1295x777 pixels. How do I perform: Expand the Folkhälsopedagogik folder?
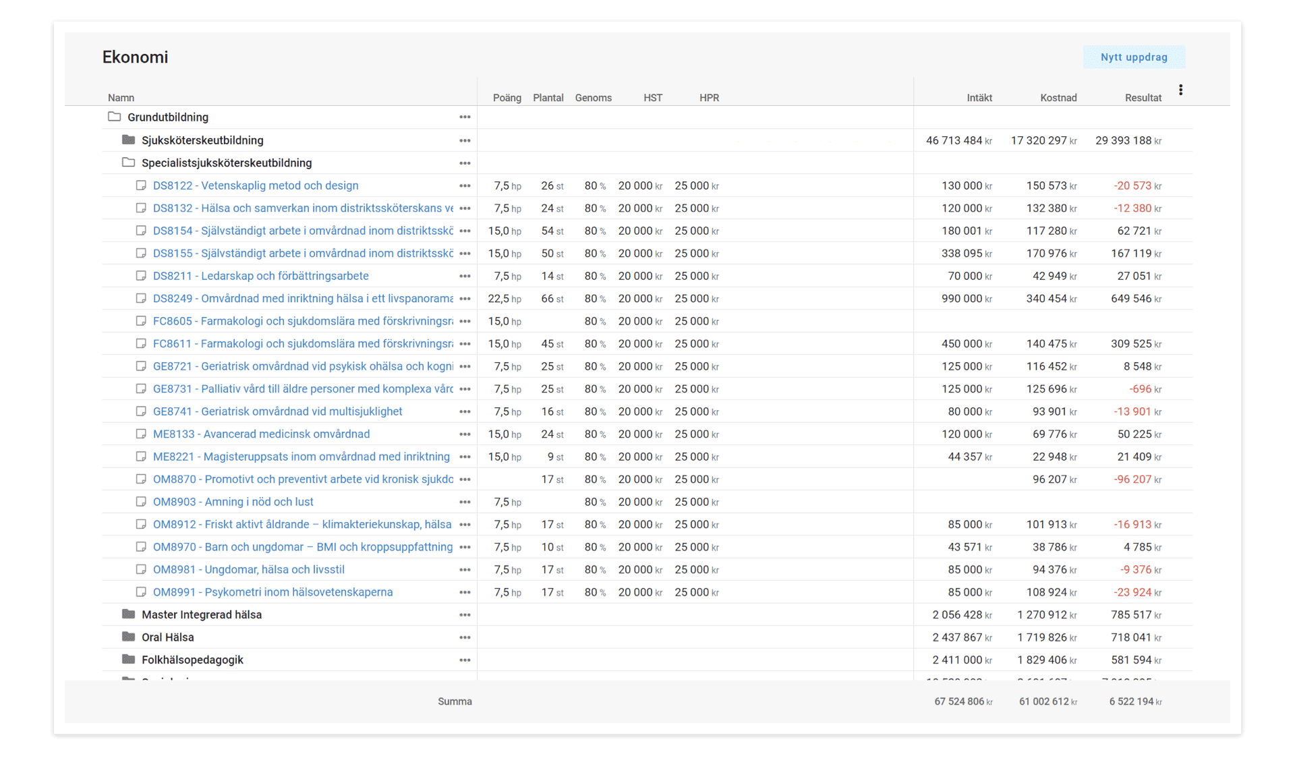128,660
